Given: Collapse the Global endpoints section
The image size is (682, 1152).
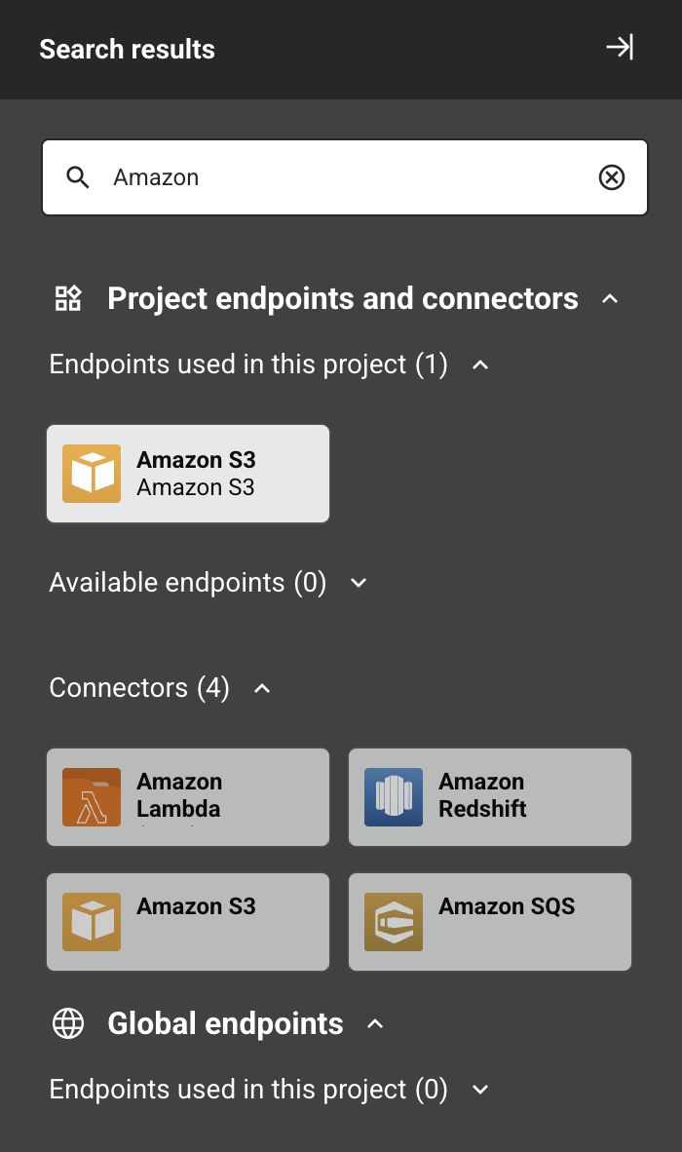Looking at the screenshot, I should pos(376,1024).
